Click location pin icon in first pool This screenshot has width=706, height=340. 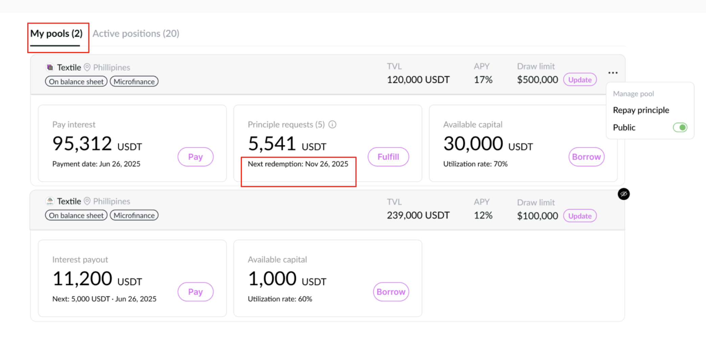coord(87,67)
